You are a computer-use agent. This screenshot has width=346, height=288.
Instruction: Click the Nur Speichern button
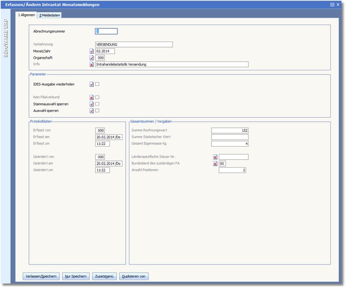pos(75,276)
